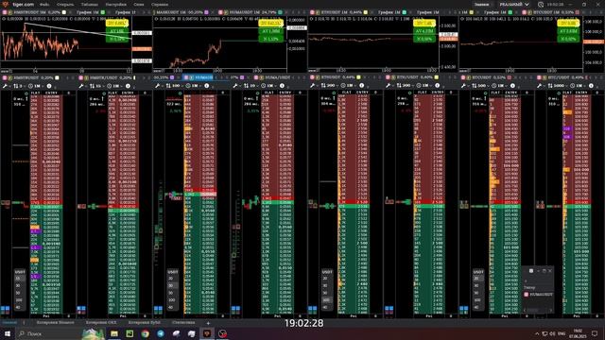Open Telegram from the taskbar
The image size is (605, 340).
(161, 333)
